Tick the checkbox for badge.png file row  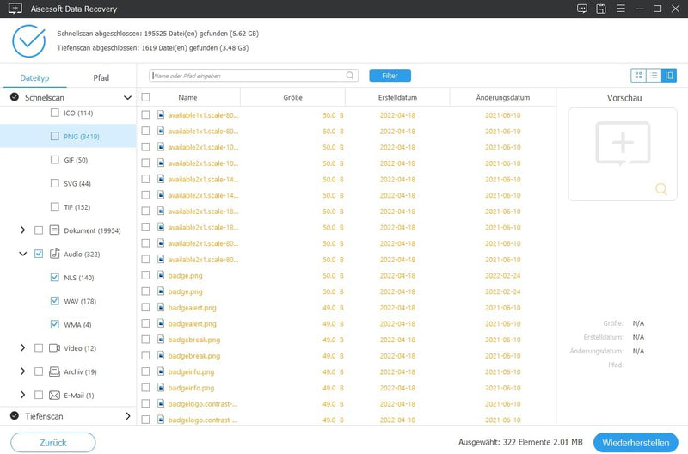tap(145, 275)
